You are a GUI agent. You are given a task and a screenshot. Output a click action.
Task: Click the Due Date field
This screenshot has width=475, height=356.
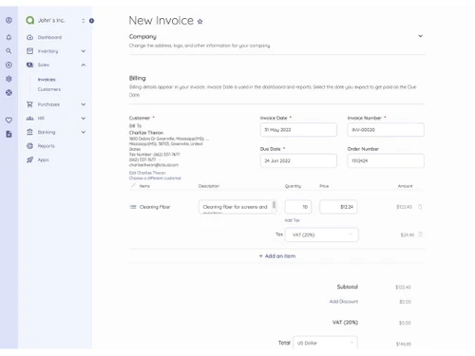[x=298, y=160]
